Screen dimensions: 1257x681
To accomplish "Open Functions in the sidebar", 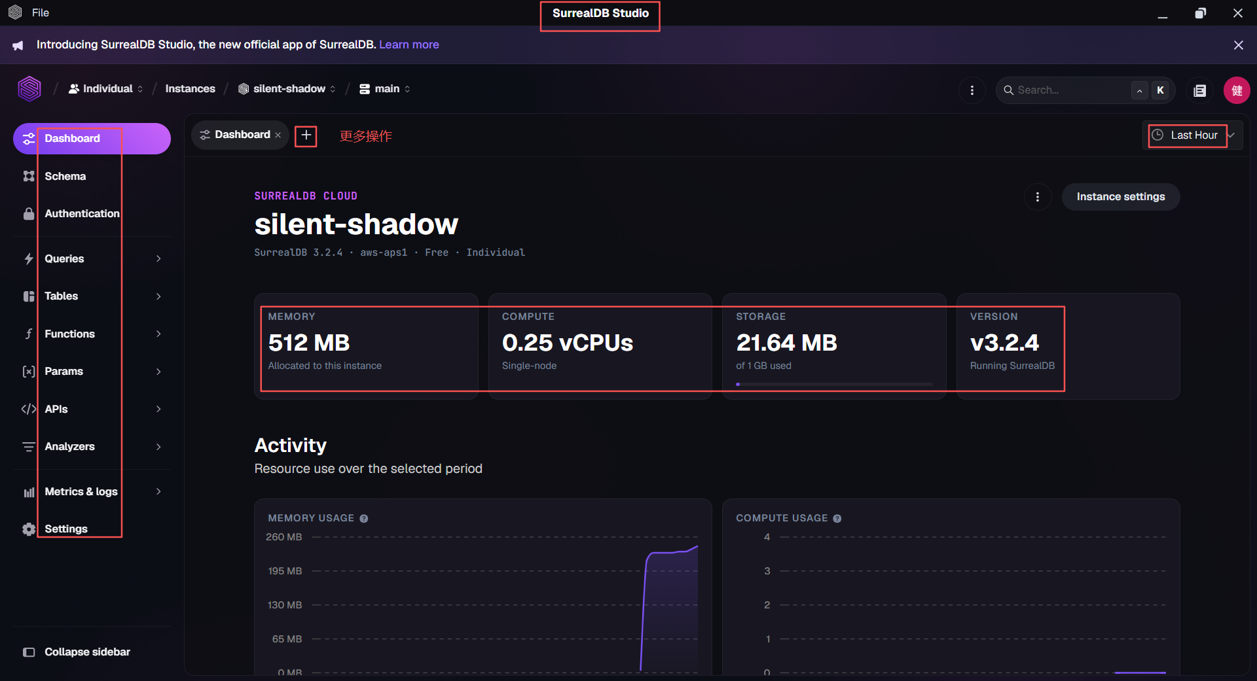I will tap(92, 334).
